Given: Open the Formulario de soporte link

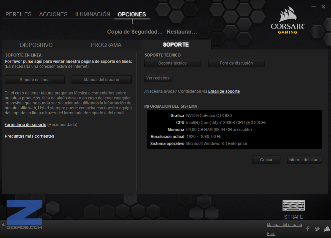Looking at the screenshot, I should (25, 125).
